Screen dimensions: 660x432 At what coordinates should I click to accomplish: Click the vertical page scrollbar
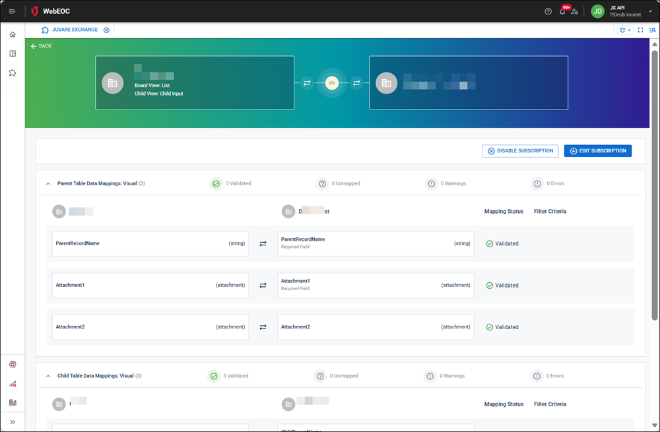click(655, 185)
